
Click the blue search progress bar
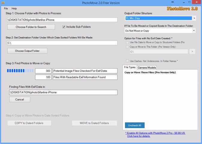tap(20, 71)
